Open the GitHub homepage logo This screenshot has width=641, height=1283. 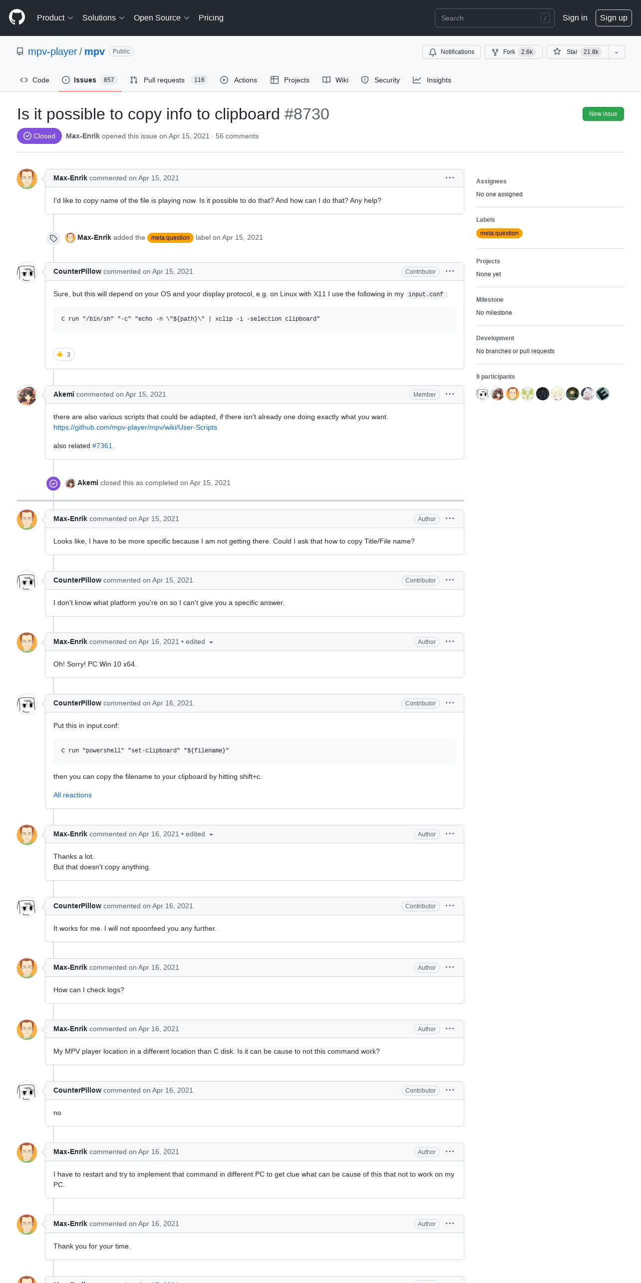coord(17,17)
